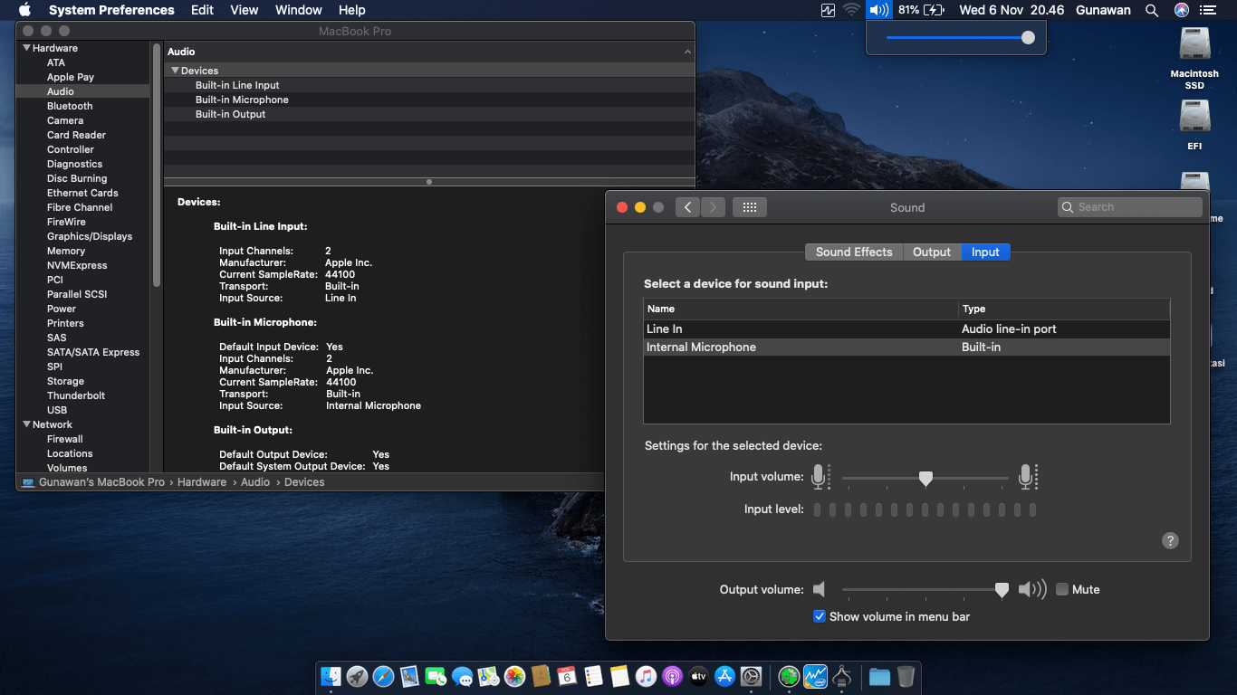Go back using the Sound window back arrow
Viewport: 1237px width, 695px height.
tap(687, 207)
